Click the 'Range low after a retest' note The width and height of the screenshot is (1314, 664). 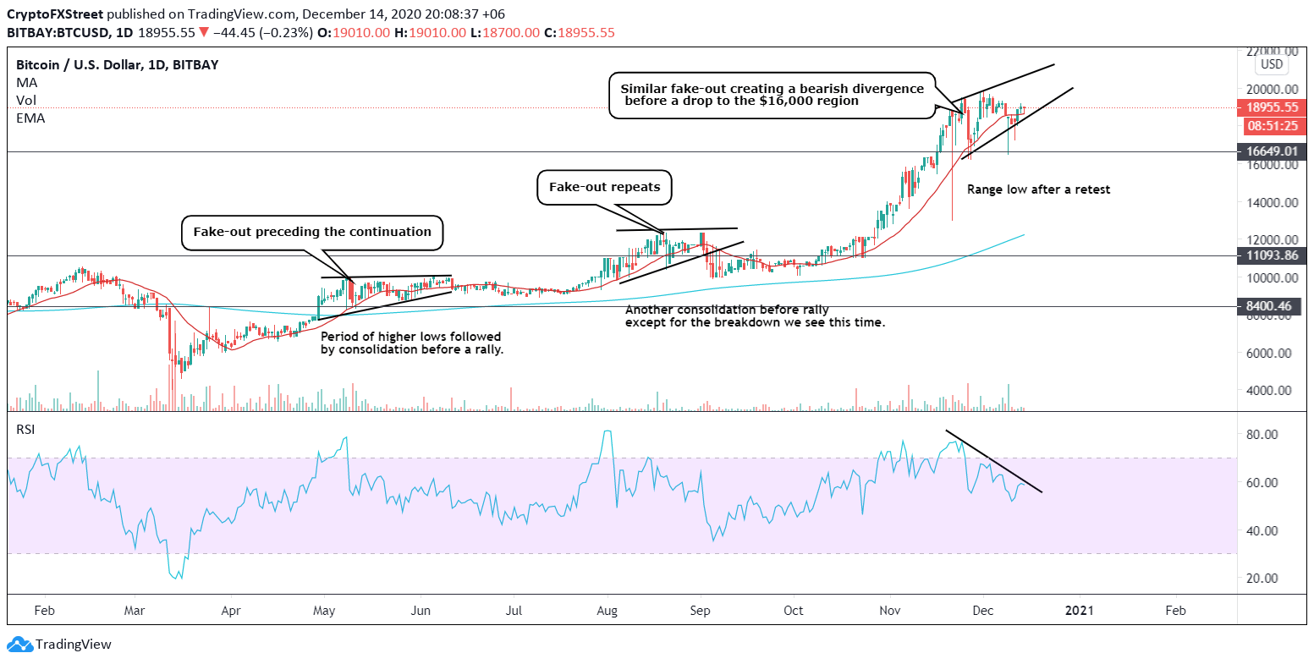tap(1038, 189)
